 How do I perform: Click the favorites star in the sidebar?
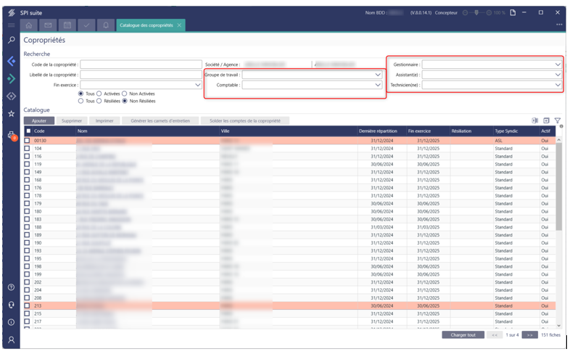click(11, 113)
